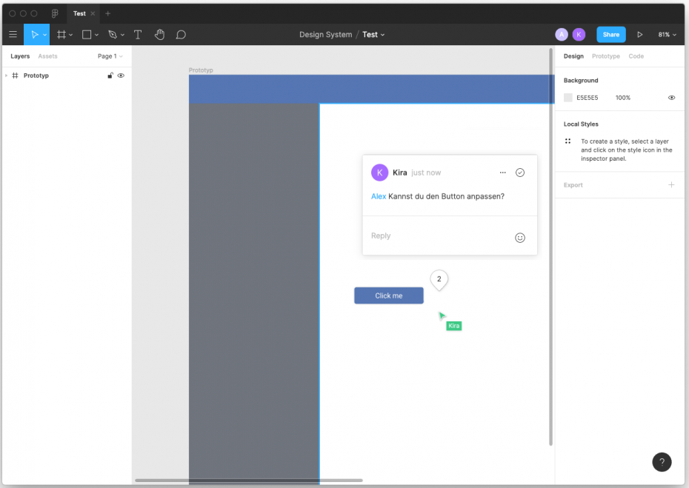689x488 pixels.
Task: Switch to the Prototype tab
Action: (605, 56)
